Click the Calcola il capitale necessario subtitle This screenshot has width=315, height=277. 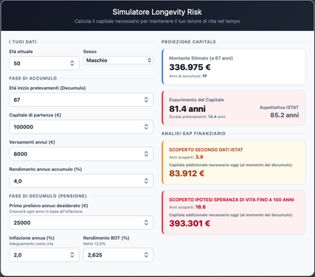point(157,21)
